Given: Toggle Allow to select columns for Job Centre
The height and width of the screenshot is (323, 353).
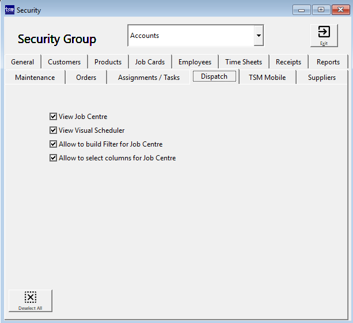Looking at the screenshot, I should [x=54, y=158].
